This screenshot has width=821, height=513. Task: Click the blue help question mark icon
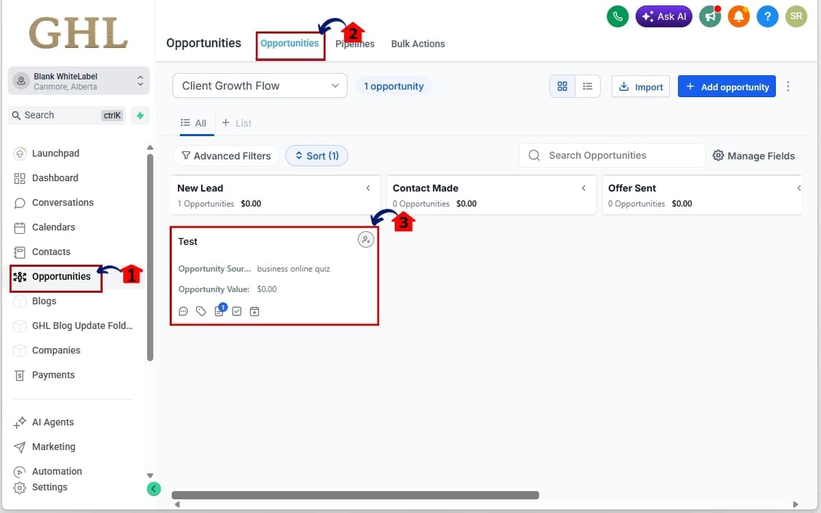tap(767, 16)
